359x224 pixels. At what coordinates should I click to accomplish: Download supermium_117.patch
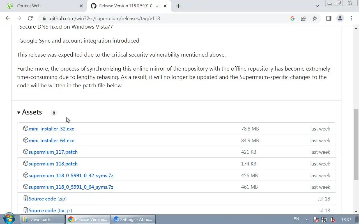click(53, 152)
